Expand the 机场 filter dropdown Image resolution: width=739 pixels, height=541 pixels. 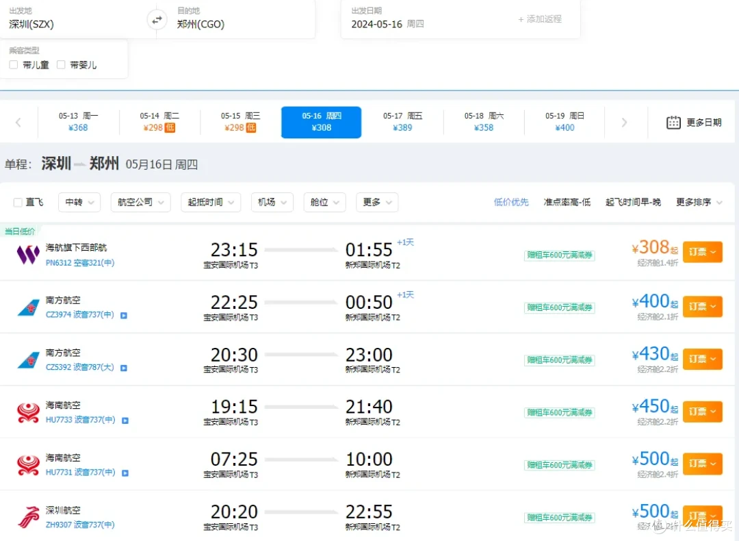[x=272, y=202]
